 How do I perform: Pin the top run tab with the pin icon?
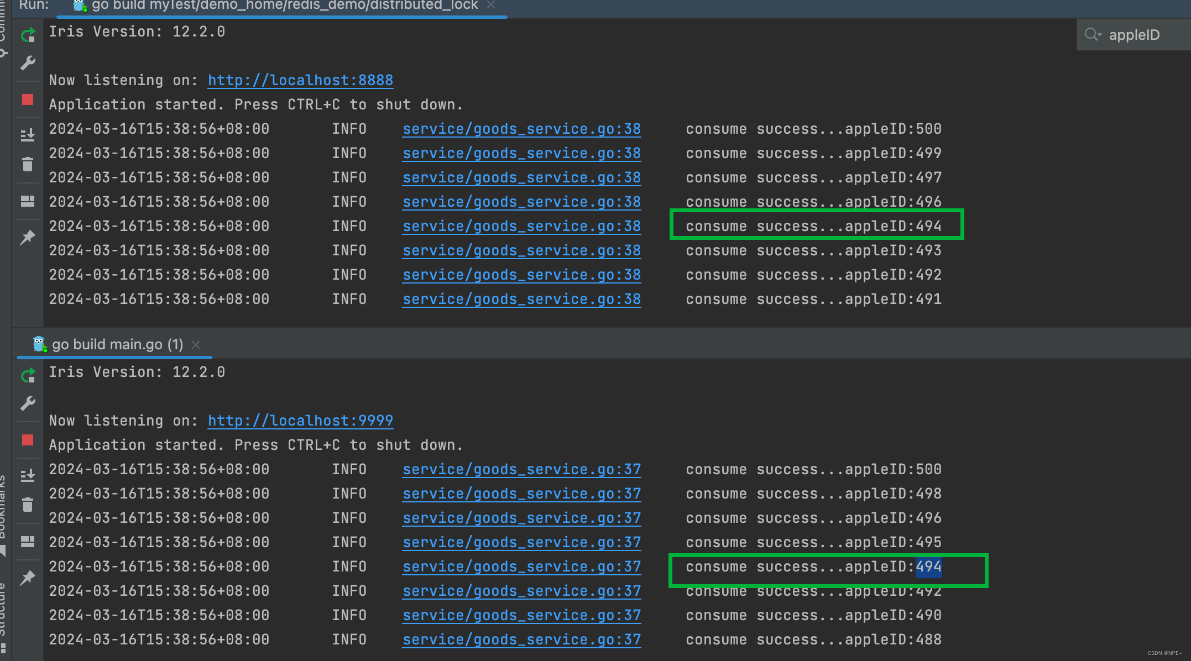tap(28, 238)
